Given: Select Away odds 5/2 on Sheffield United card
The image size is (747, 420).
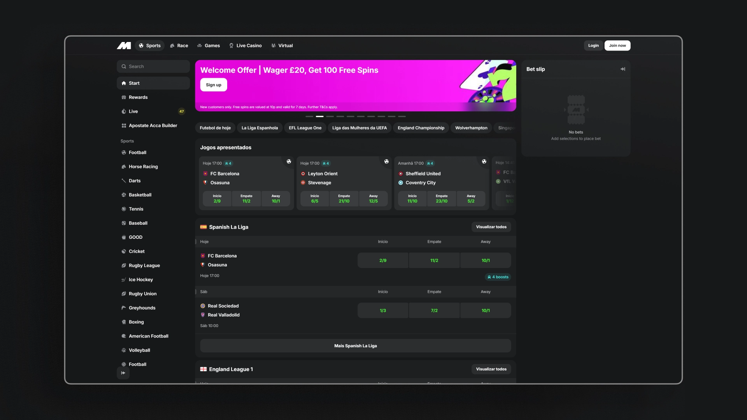Looking at the screenshot, I should [471, 199].
